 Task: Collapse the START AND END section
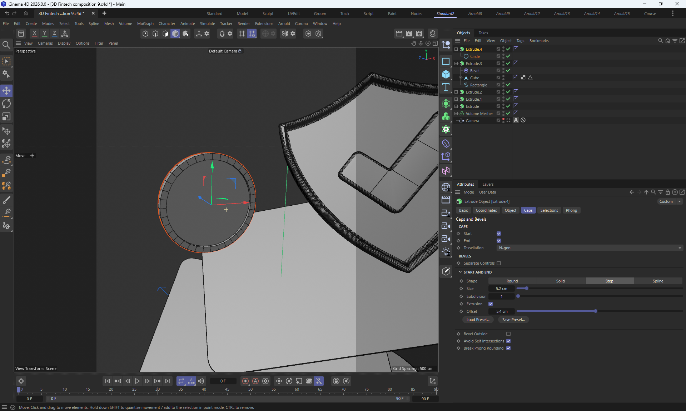pyautogui.click(x=460, y=272)
